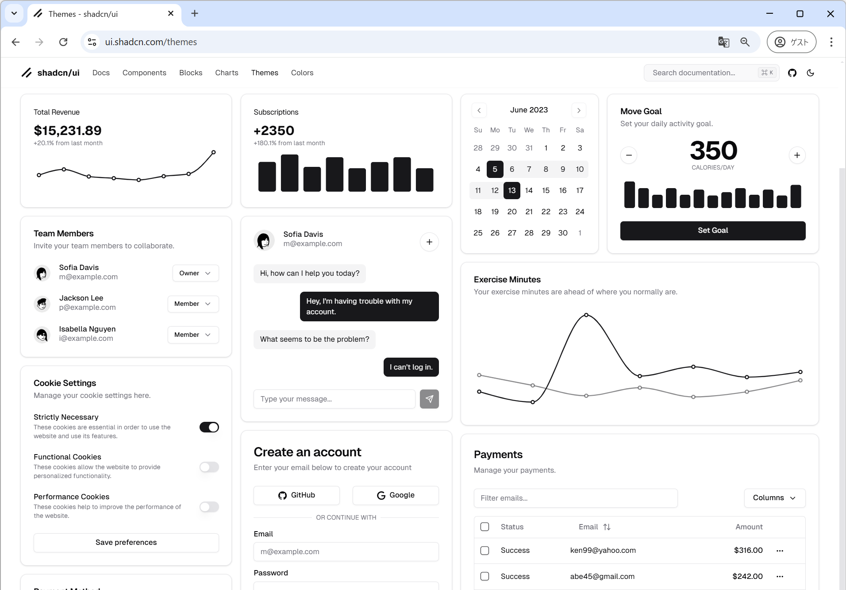Screen dimensions: 846x590
Task: Toggle dark mode with the moon icon
Action: coord(810,73)
